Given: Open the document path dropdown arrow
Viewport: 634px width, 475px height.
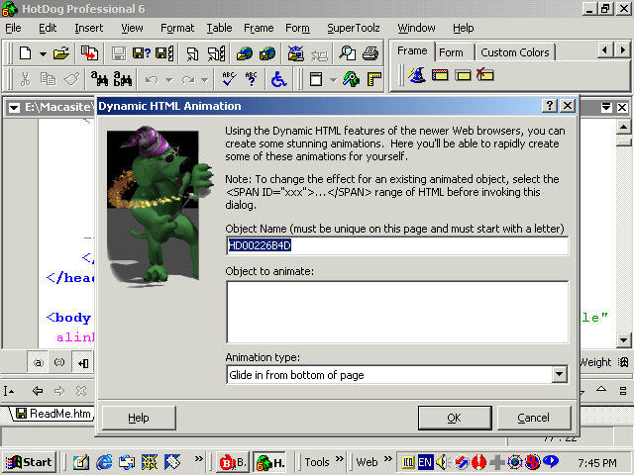Looking at the screenshot, I should point(14,108).
